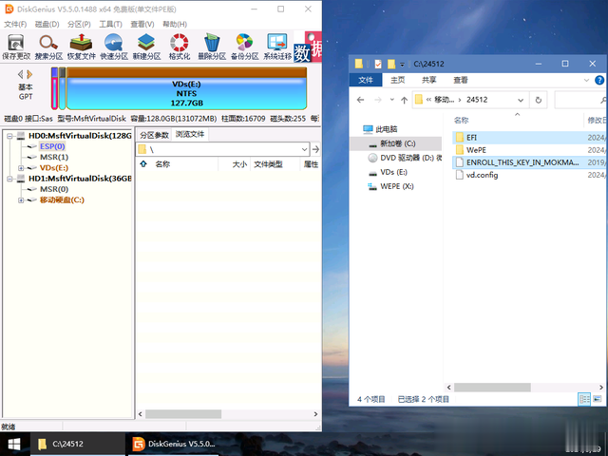The height and width of the screenshot is (456, 608).
Task: Open the 查看(V) menu
Action: (142, 24)
